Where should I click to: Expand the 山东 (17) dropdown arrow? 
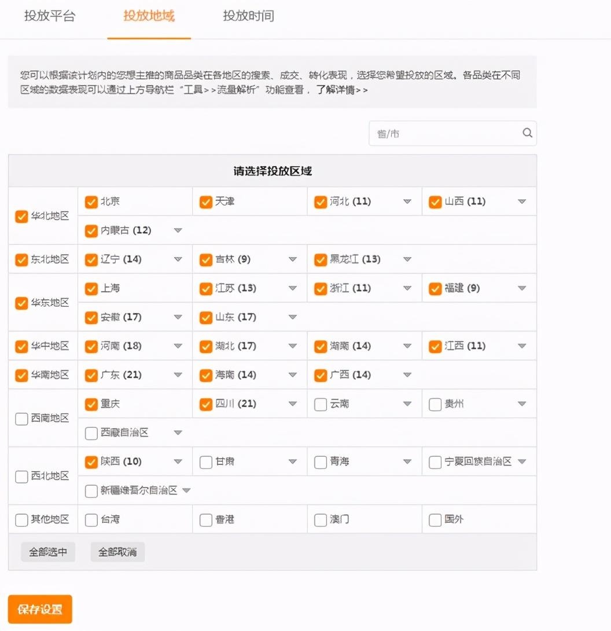tap(293, 317)
